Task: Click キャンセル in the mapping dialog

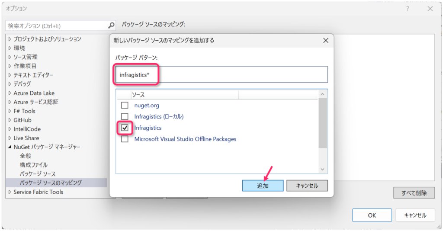Action: point(307,186)
